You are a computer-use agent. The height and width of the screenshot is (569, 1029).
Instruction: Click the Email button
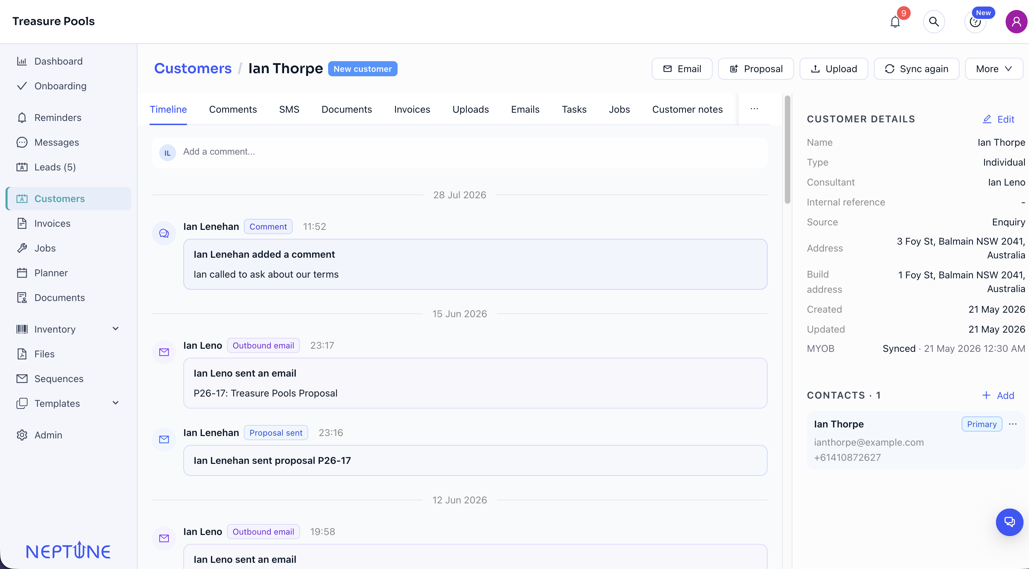tap(682, 69)
